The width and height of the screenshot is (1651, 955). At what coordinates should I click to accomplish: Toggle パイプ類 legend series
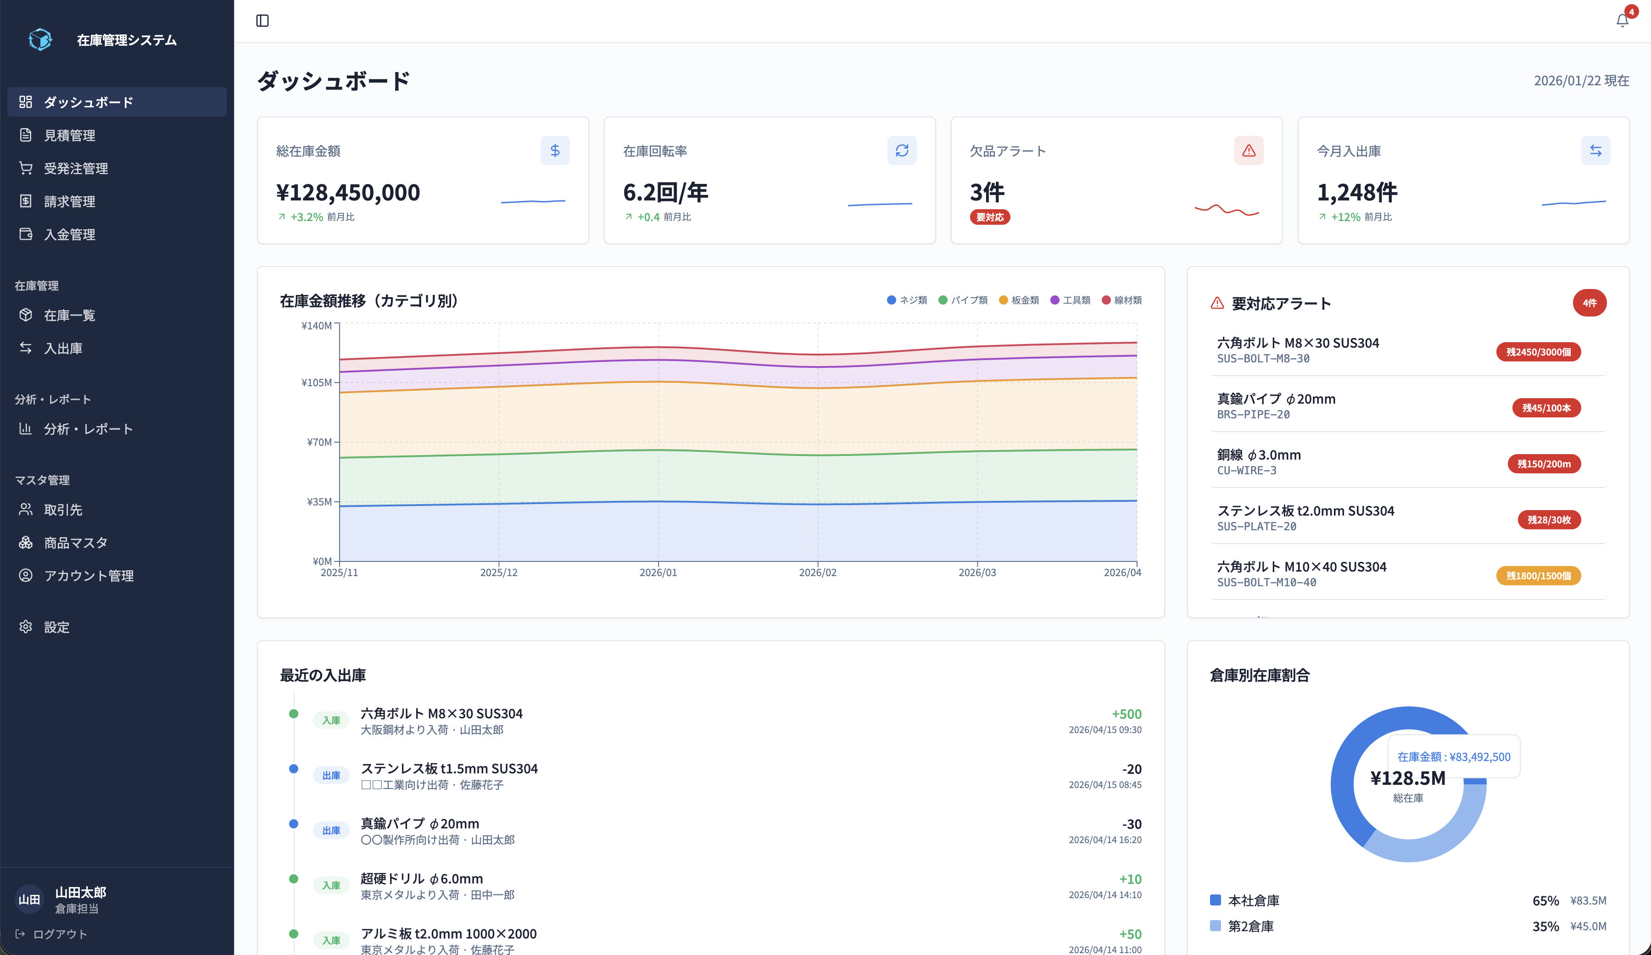coord(962,300)
